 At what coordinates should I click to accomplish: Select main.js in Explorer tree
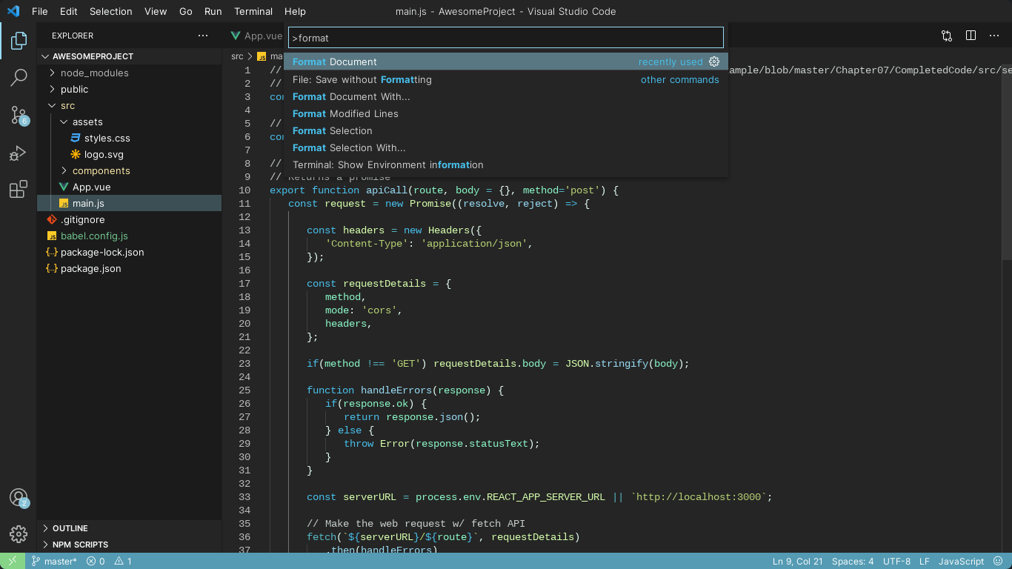coord(129,203)
